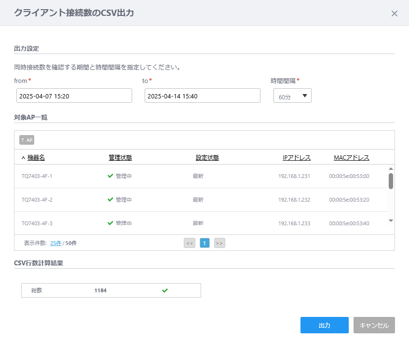Click MAC address 00:00:5e:00:53:20
409x342 pixels.
(349, 200)
